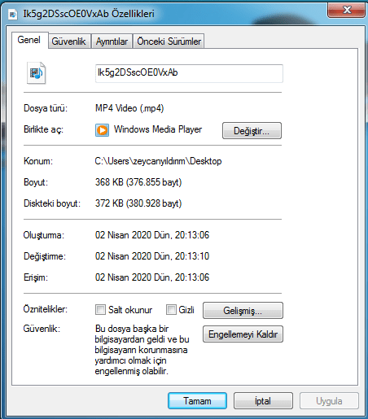Click the Windows Media Player icon

point(102,130)
